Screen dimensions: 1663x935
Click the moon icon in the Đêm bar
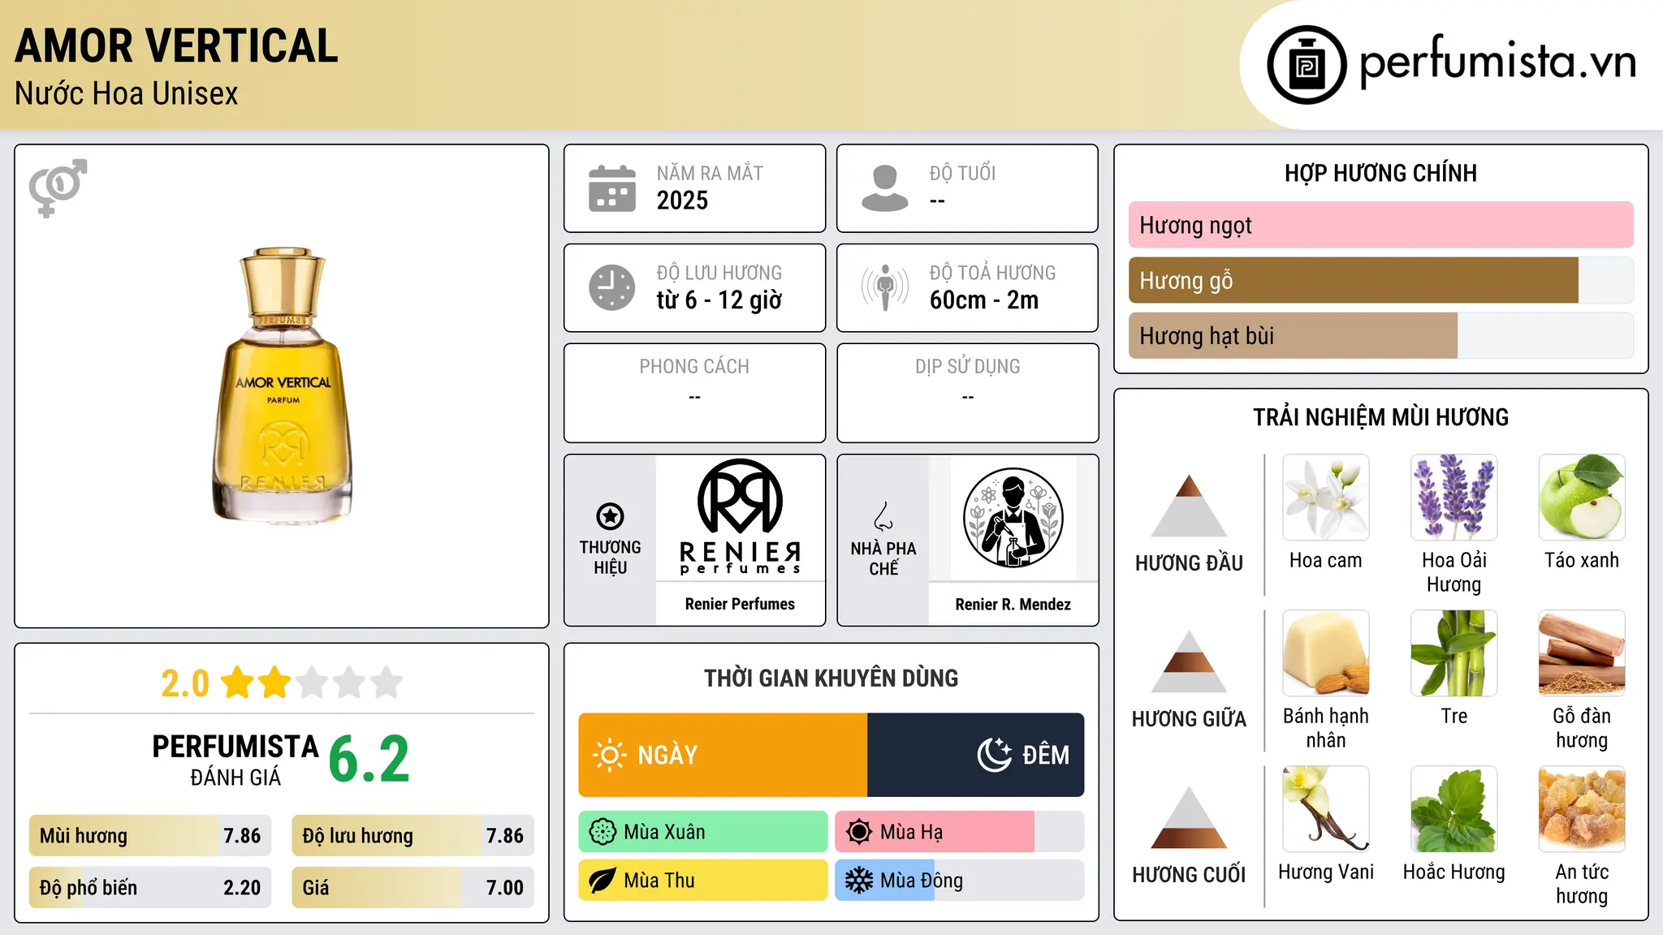click(x=994, y=755)
